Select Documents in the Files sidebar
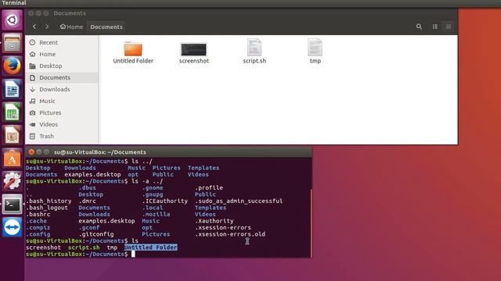This screenshot has height=281, width=501. tap(62, 77)
